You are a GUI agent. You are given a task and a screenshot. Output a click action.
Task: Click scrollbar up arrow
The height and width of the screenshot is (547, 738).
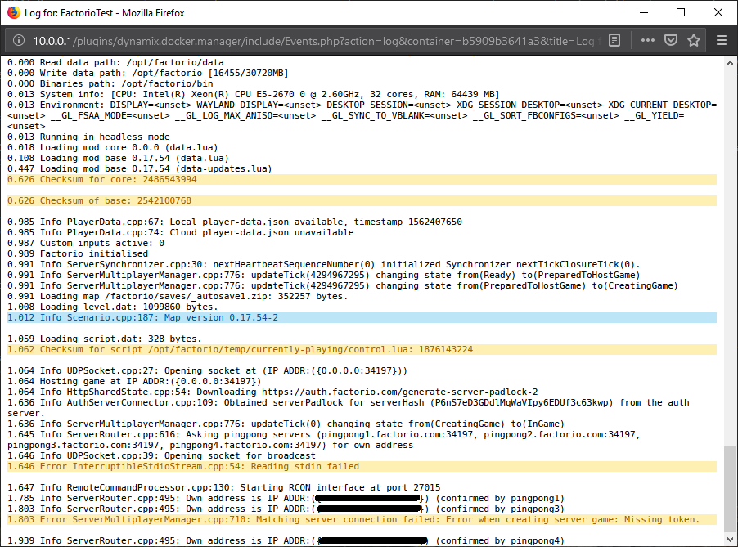(x=730, y=63)
